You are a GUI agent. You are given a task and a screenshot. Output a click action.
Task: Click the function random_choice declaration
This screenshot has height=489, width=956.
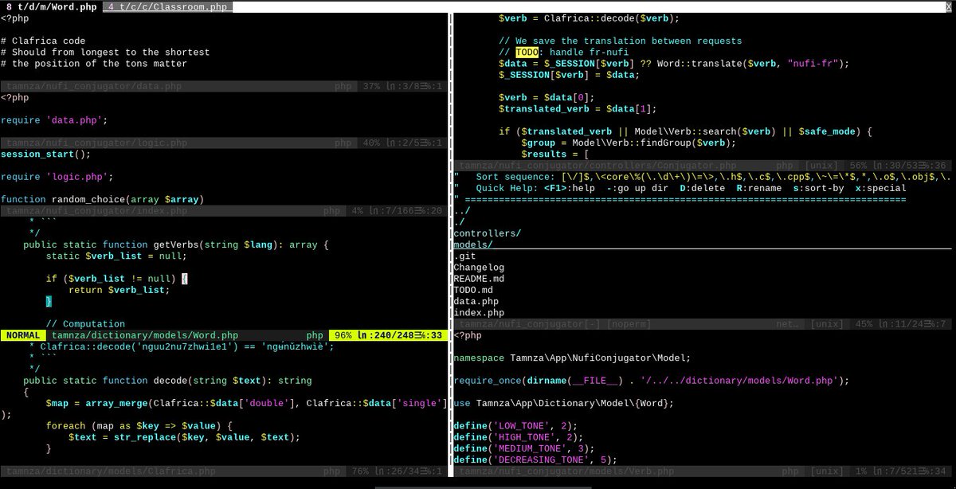pos(102,199)
